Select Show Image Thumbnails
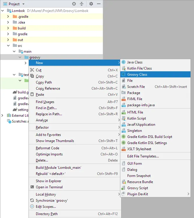This screenshot has width=194, height=218. [75, 141]
